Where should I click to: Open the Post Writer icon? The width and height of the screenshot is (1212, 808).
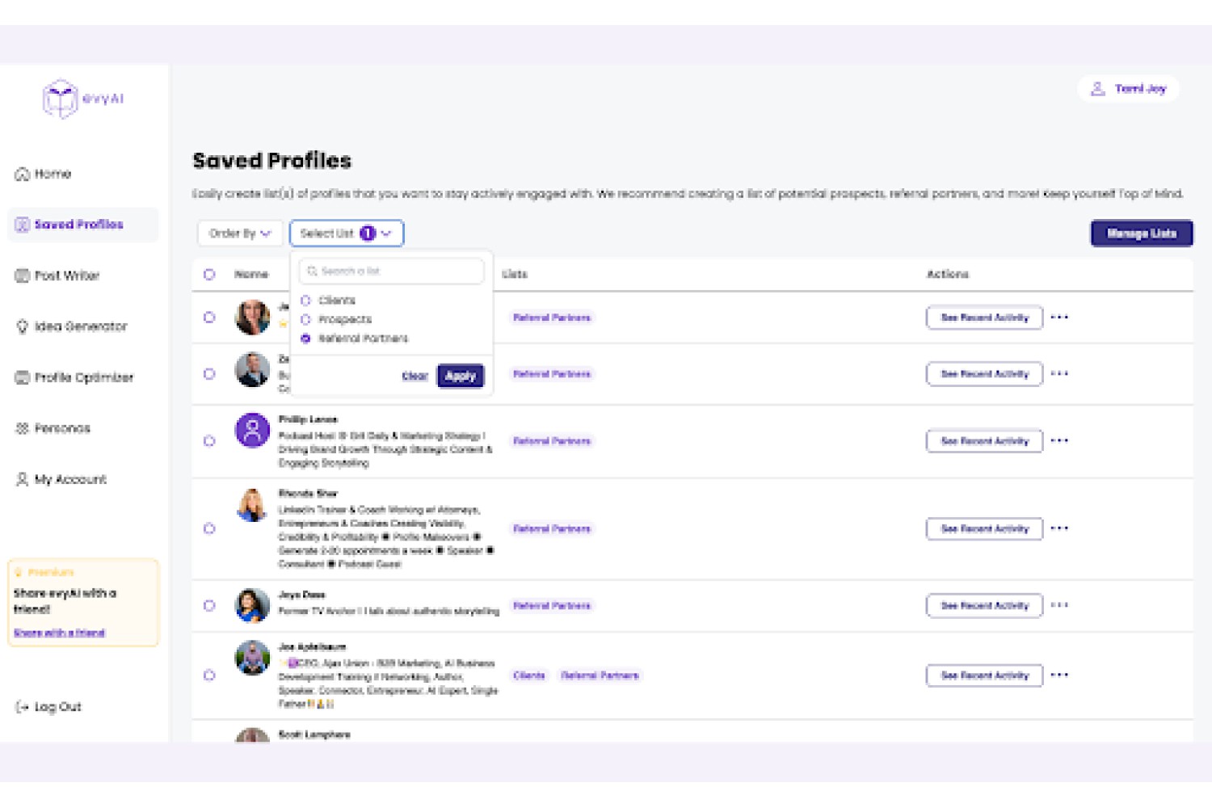click(23, 276)
